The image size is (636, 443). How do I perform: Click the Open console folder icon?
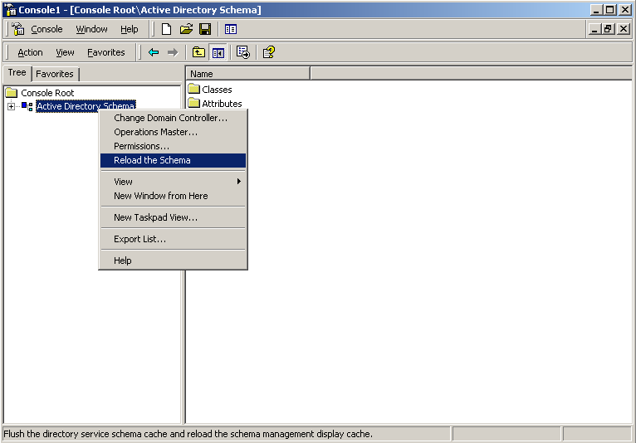186,29
